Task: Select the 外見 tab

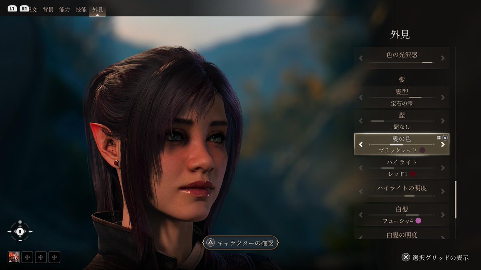Action: (x=97, y=9)
